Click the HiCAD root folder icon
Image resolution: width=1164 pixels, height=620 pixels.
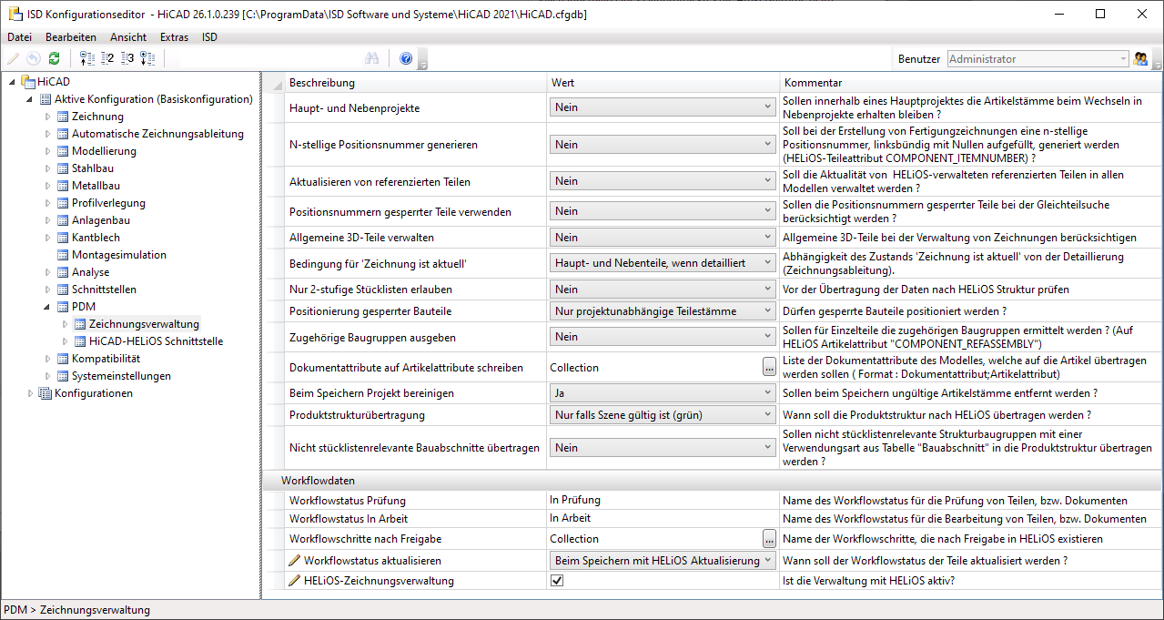(x=26, y=82)
